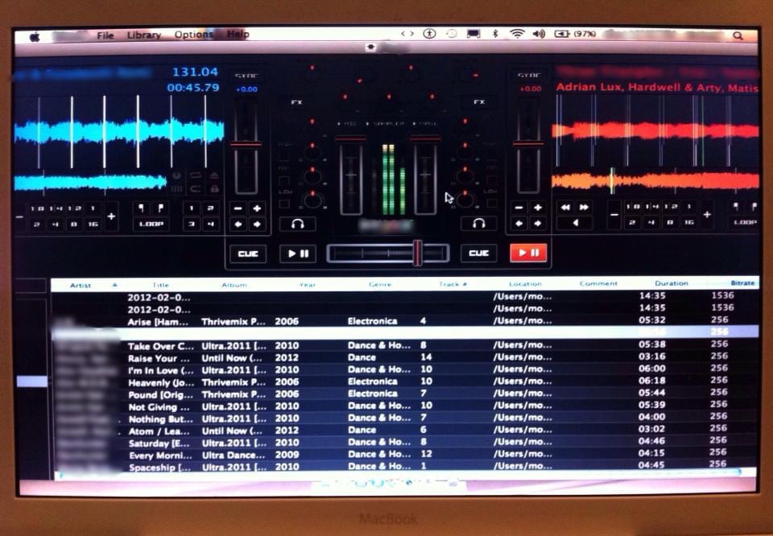Image resolution: width=773 pixels, height=536 pixels.
Task: Click right deck pitch slider handle
Action: coord(528,144)
